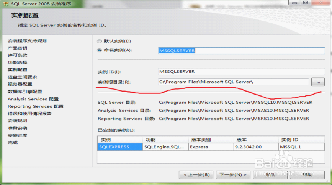Image resolution: width=332 pixels, height=185 pixels.
Task: Click the 功能 column header
Action: click(x=165, y=140)
